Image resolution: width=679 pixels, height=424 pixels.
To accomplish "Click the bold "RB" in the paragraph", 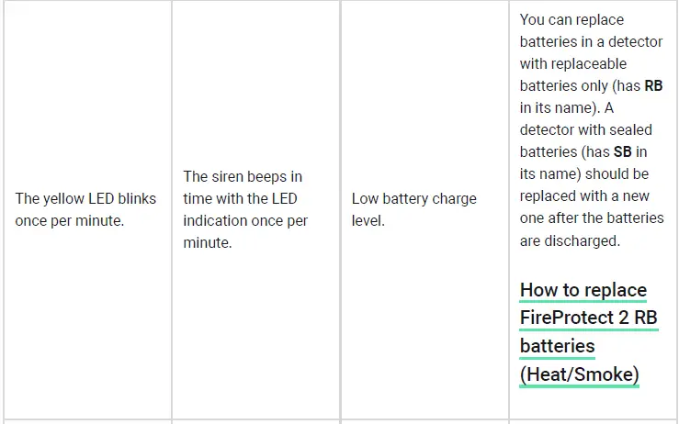I will pos(653,85).
